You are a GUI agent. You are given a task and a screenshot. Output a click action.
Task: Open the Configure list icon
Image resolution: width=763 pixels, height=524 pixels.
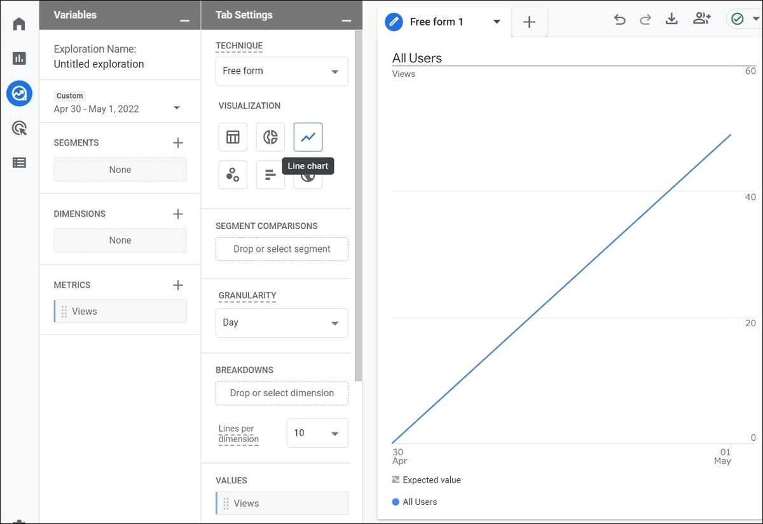click(x=19, y=163)
